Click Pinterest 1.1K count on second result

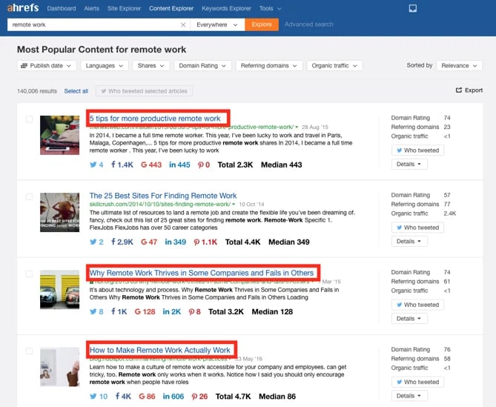[206, 242]
